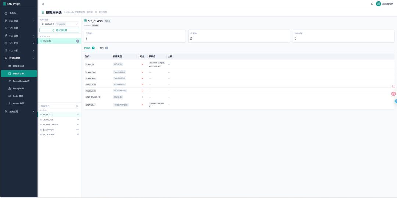Expand the SQL 审核 submenu chevron
This screenshot has height=198, width=397.
pos(33,51)
